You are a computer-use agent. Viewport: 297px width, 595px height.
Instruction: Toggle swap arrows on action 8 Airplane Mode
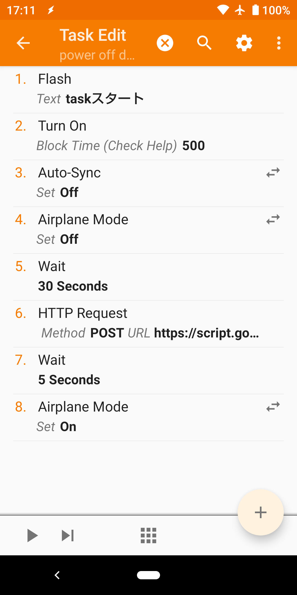(273, 407)
